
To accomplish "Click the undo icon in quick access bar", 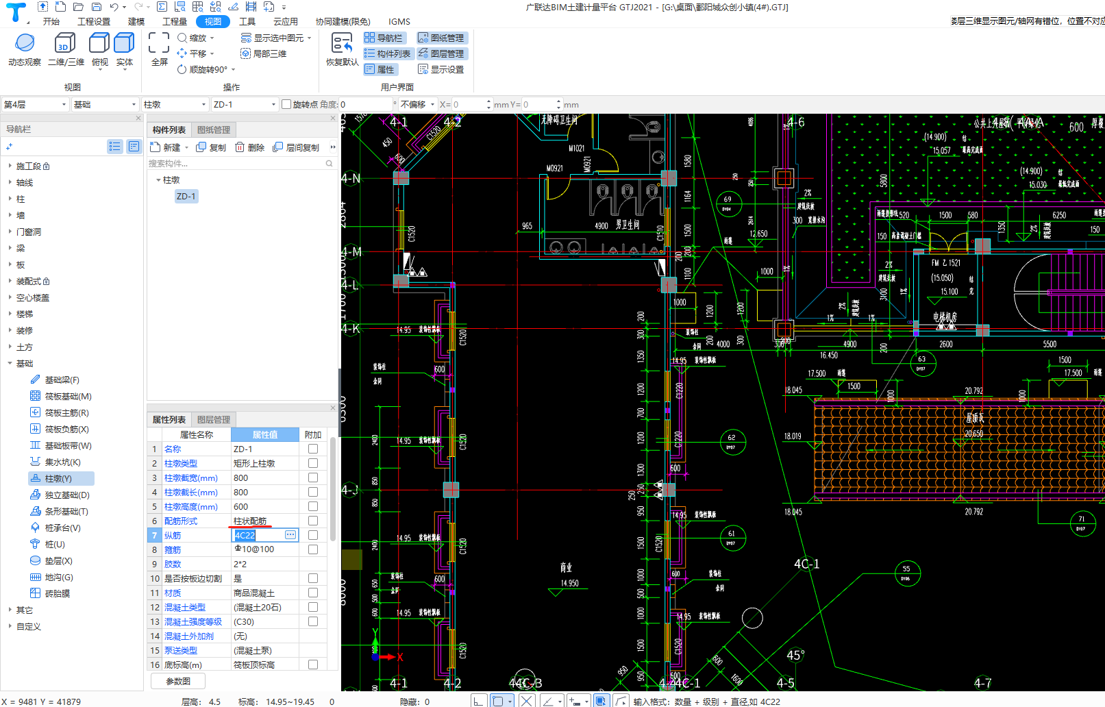I will (114, 7).
